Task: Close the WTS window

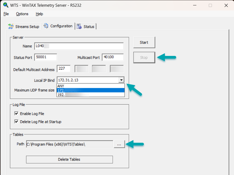Action: pos(226,5)
